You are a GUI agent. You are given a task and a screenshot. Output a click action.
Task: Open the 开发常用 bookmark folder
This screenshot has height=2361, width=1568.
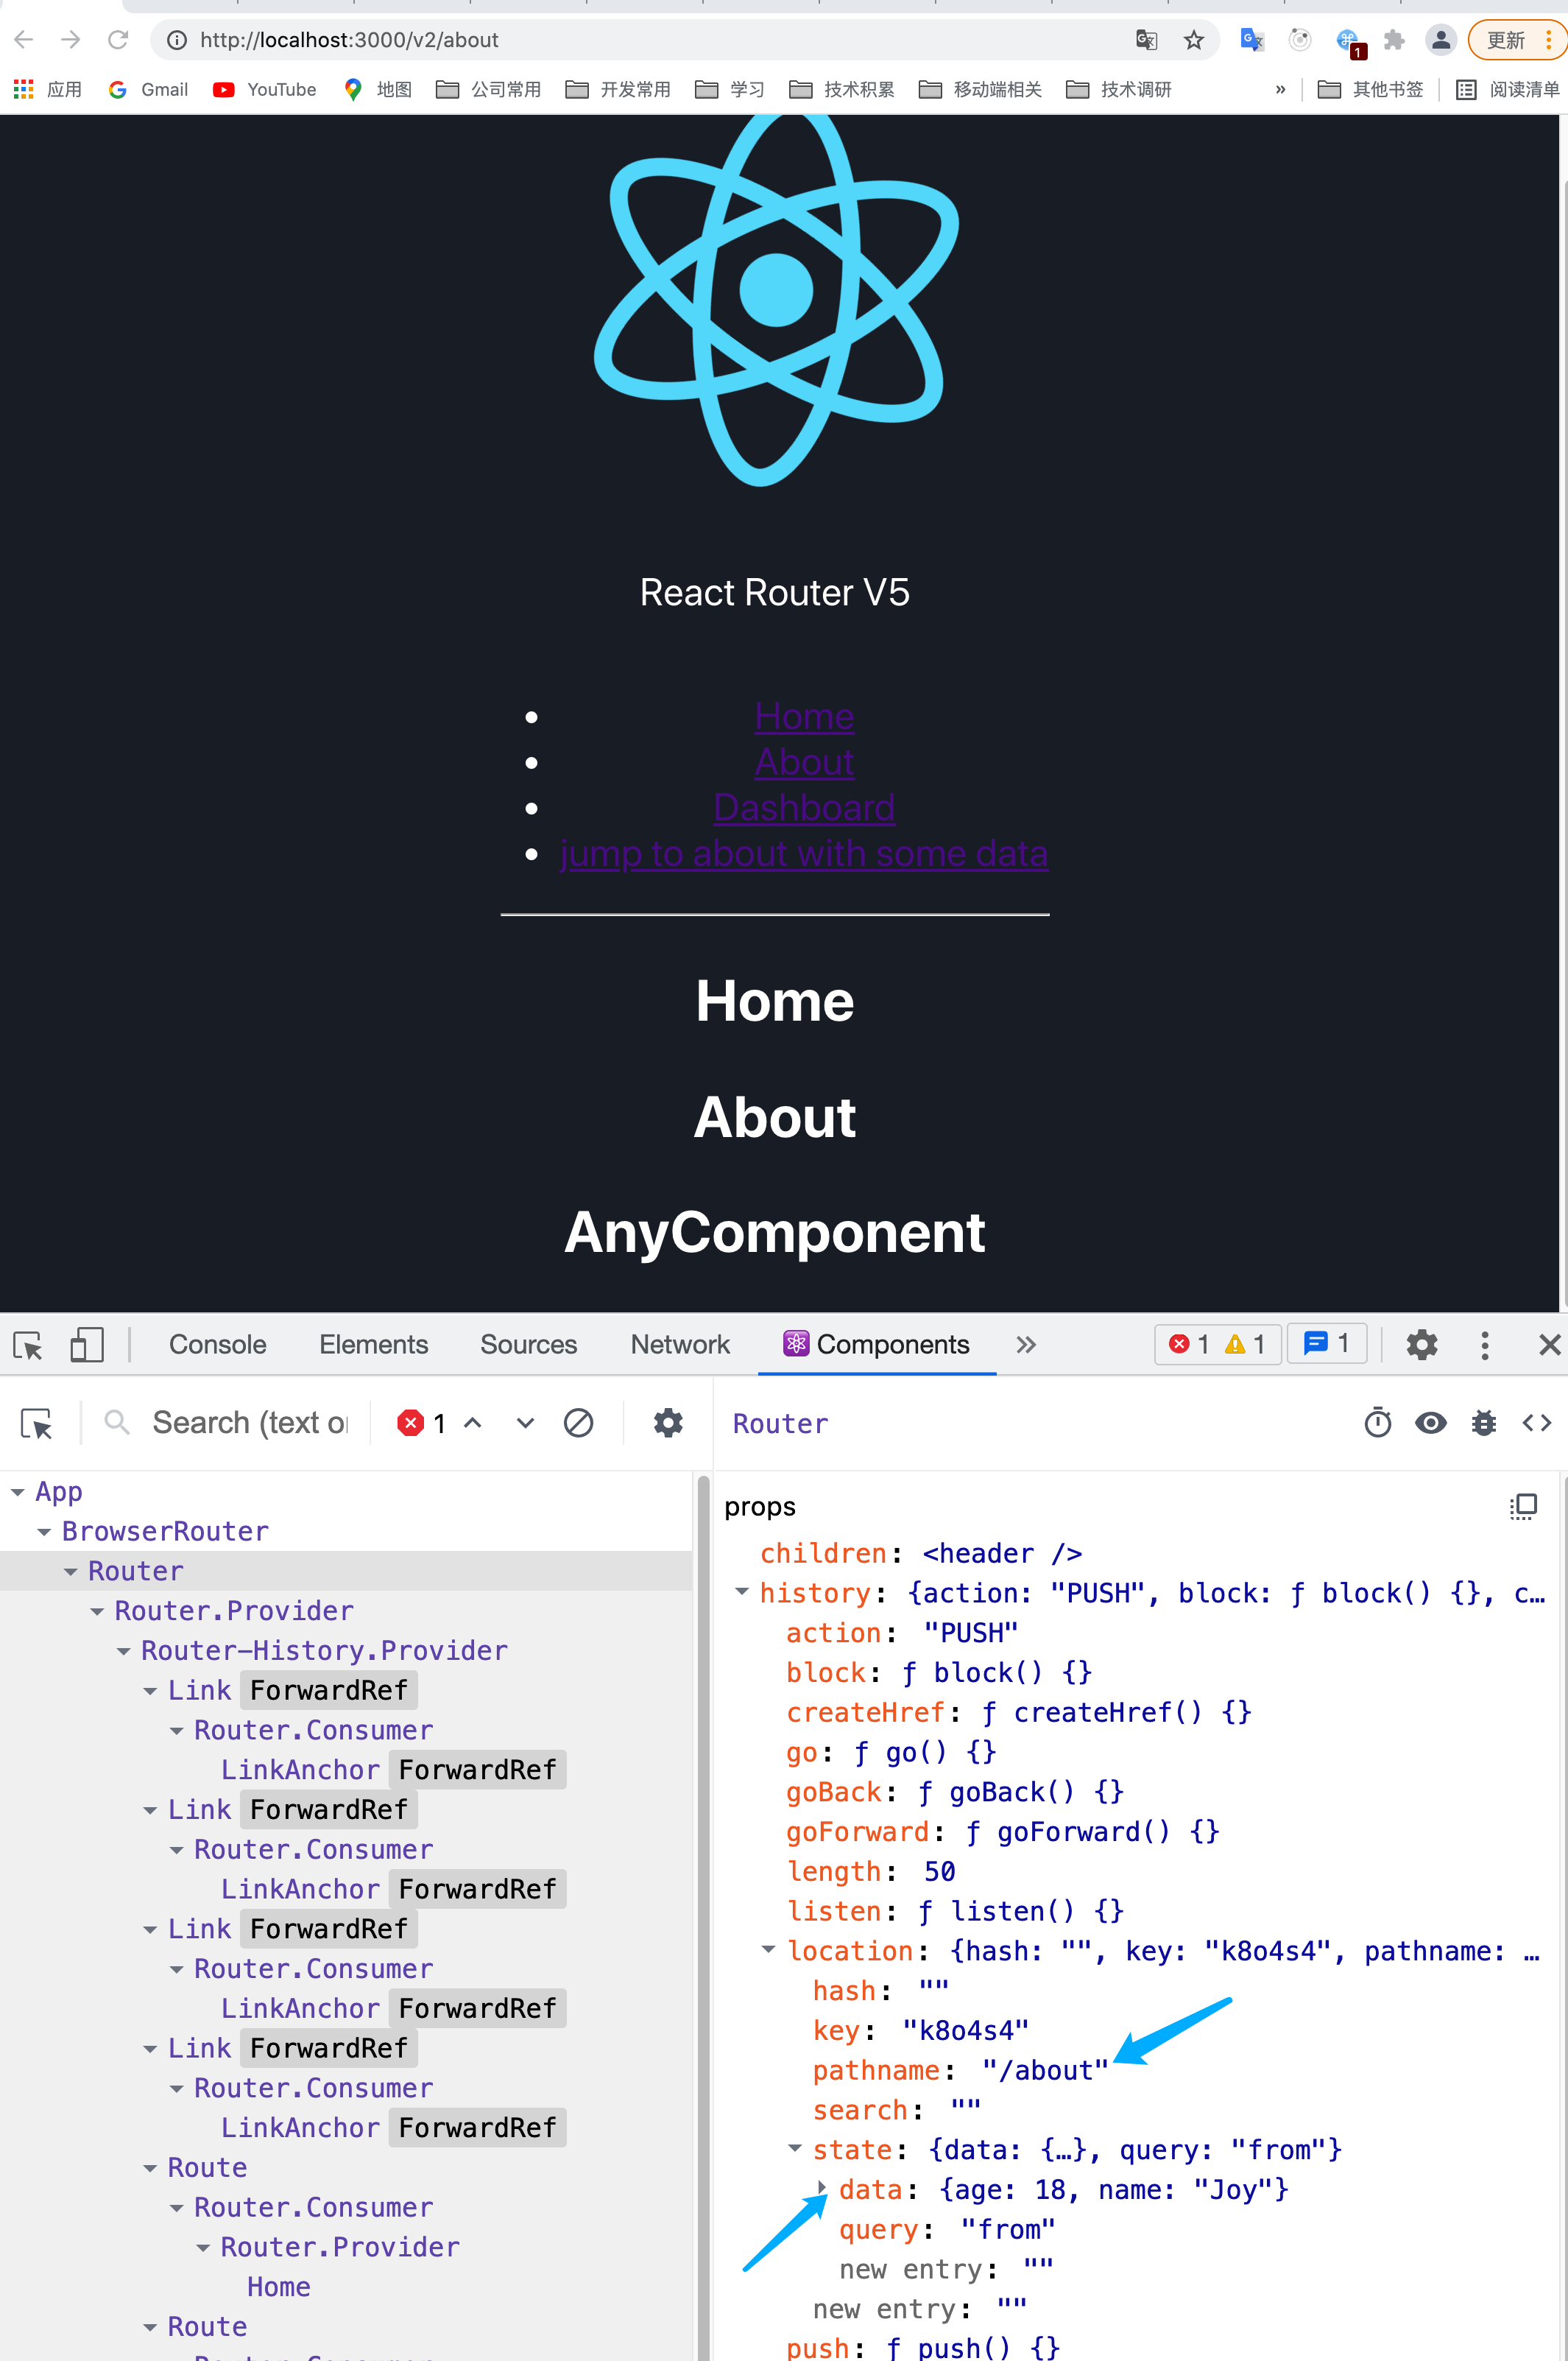617,90
